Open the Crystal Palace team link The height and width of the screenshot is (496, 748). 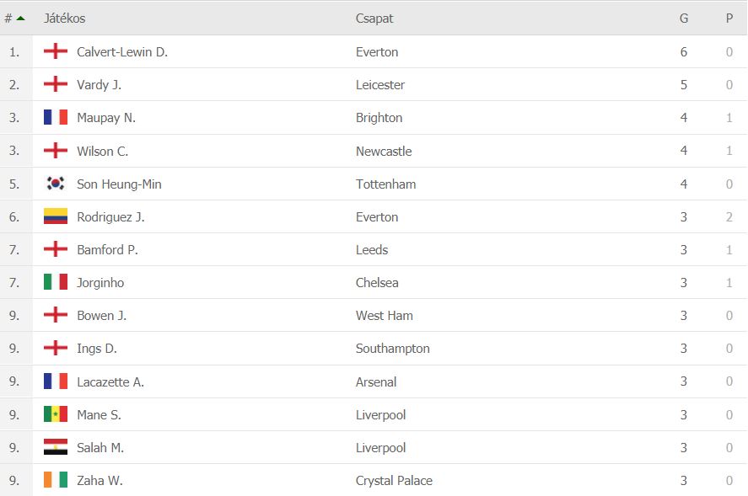394,480
